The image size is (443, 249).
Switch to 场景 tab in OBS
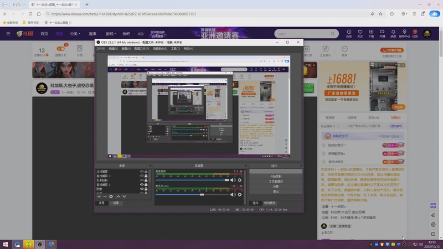point(116,203)
